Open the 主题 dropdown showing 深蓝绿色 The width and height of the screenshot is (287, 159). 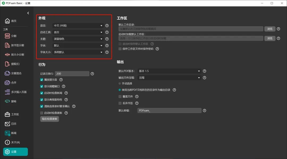click(x=78, y=39)
